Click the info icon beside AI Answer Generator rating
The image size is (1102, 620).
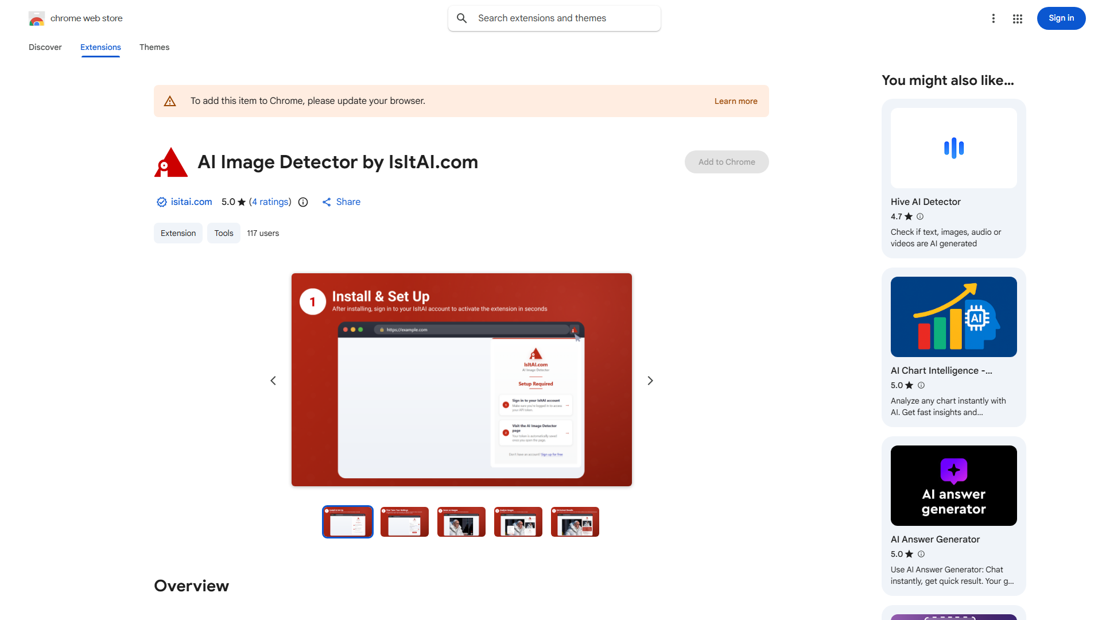pyautogui.click(x=921, y=554)
